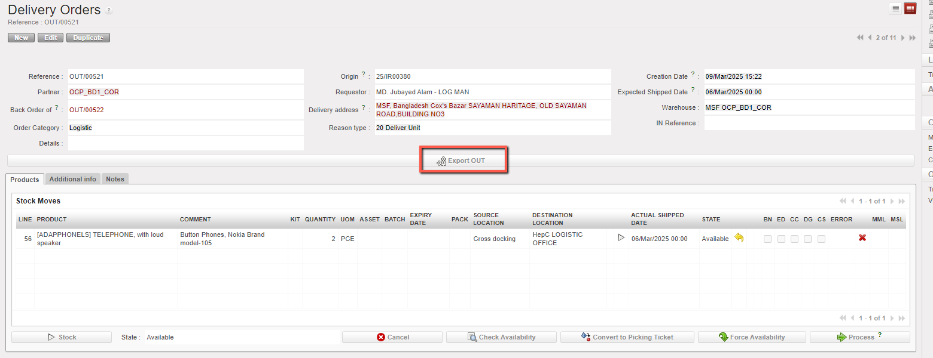The width and height of the screenshot is (933, 358).
Task: Switch to the Notes tab
Action: pyautogui.click(x=115, y=179)
